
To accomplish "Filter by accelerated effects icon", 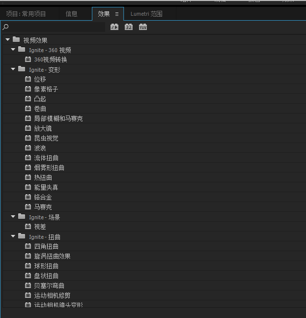I will tap(114, 27).
